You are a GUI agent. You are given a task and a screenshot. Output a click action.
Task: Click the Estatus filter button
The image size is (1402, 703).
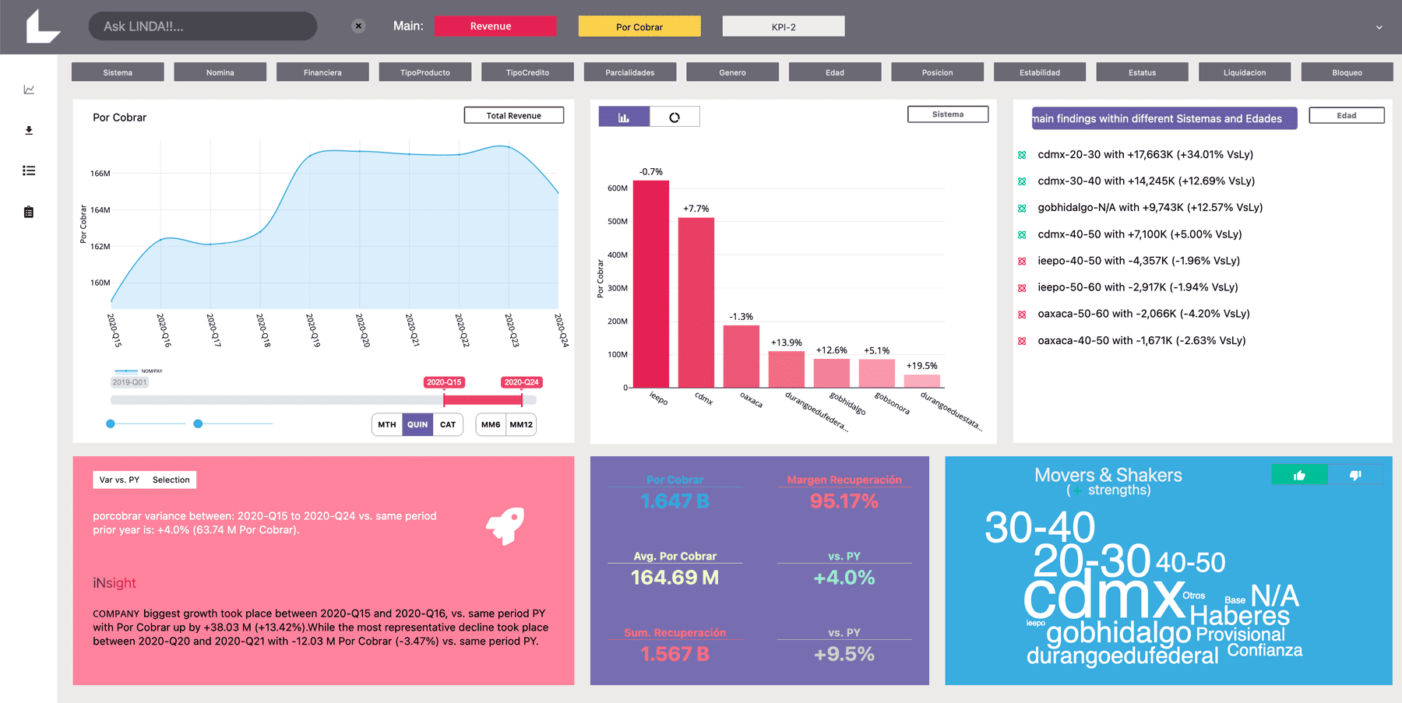tap(1143, 72)
